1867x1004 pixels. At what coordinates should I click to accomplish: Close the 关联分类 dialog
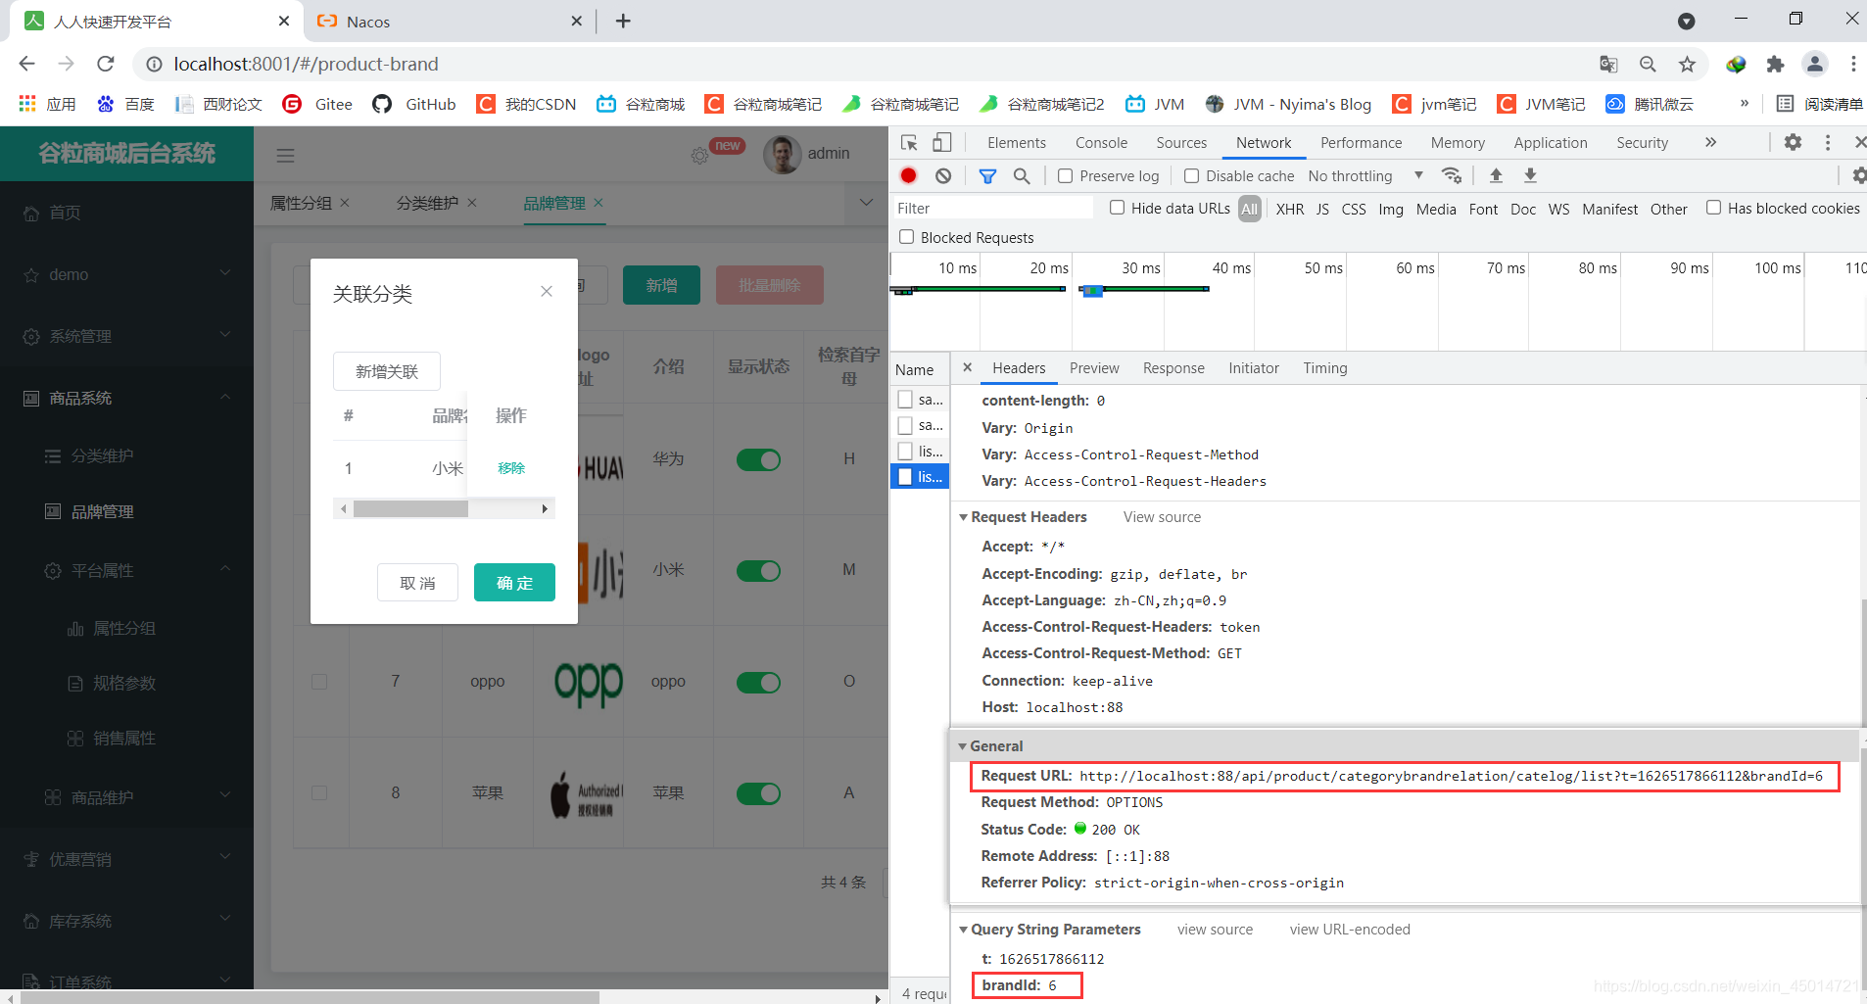(547, 291)
